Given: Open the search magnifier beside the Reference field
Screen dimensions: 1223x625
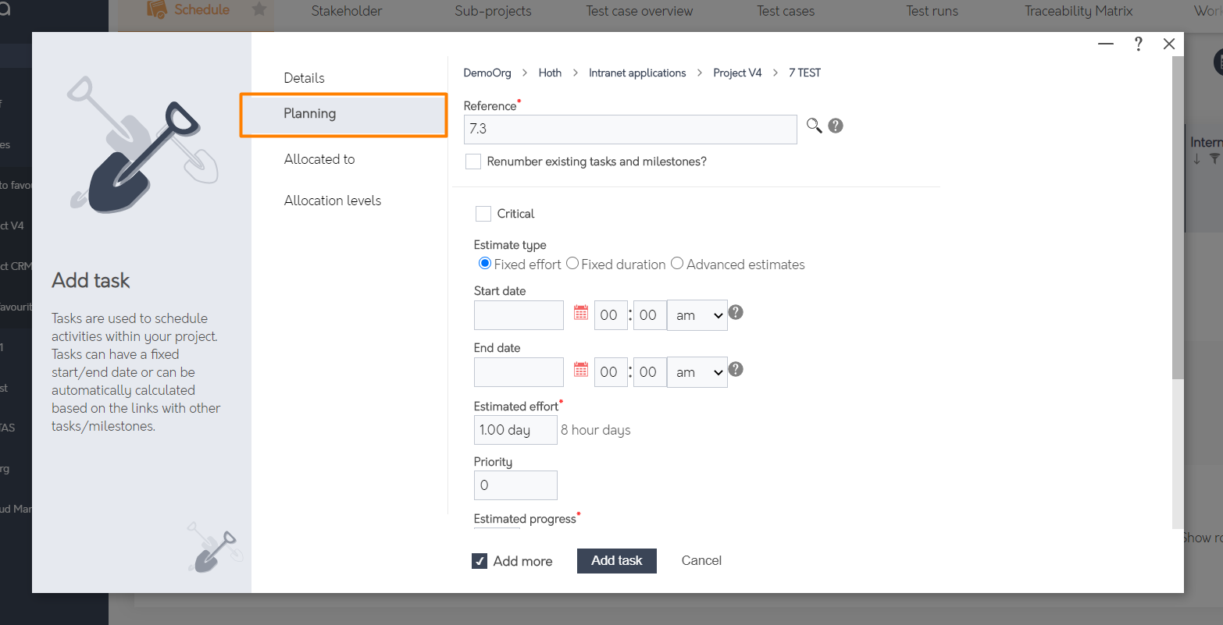Looking at the screenshot, I should (814, 126).
